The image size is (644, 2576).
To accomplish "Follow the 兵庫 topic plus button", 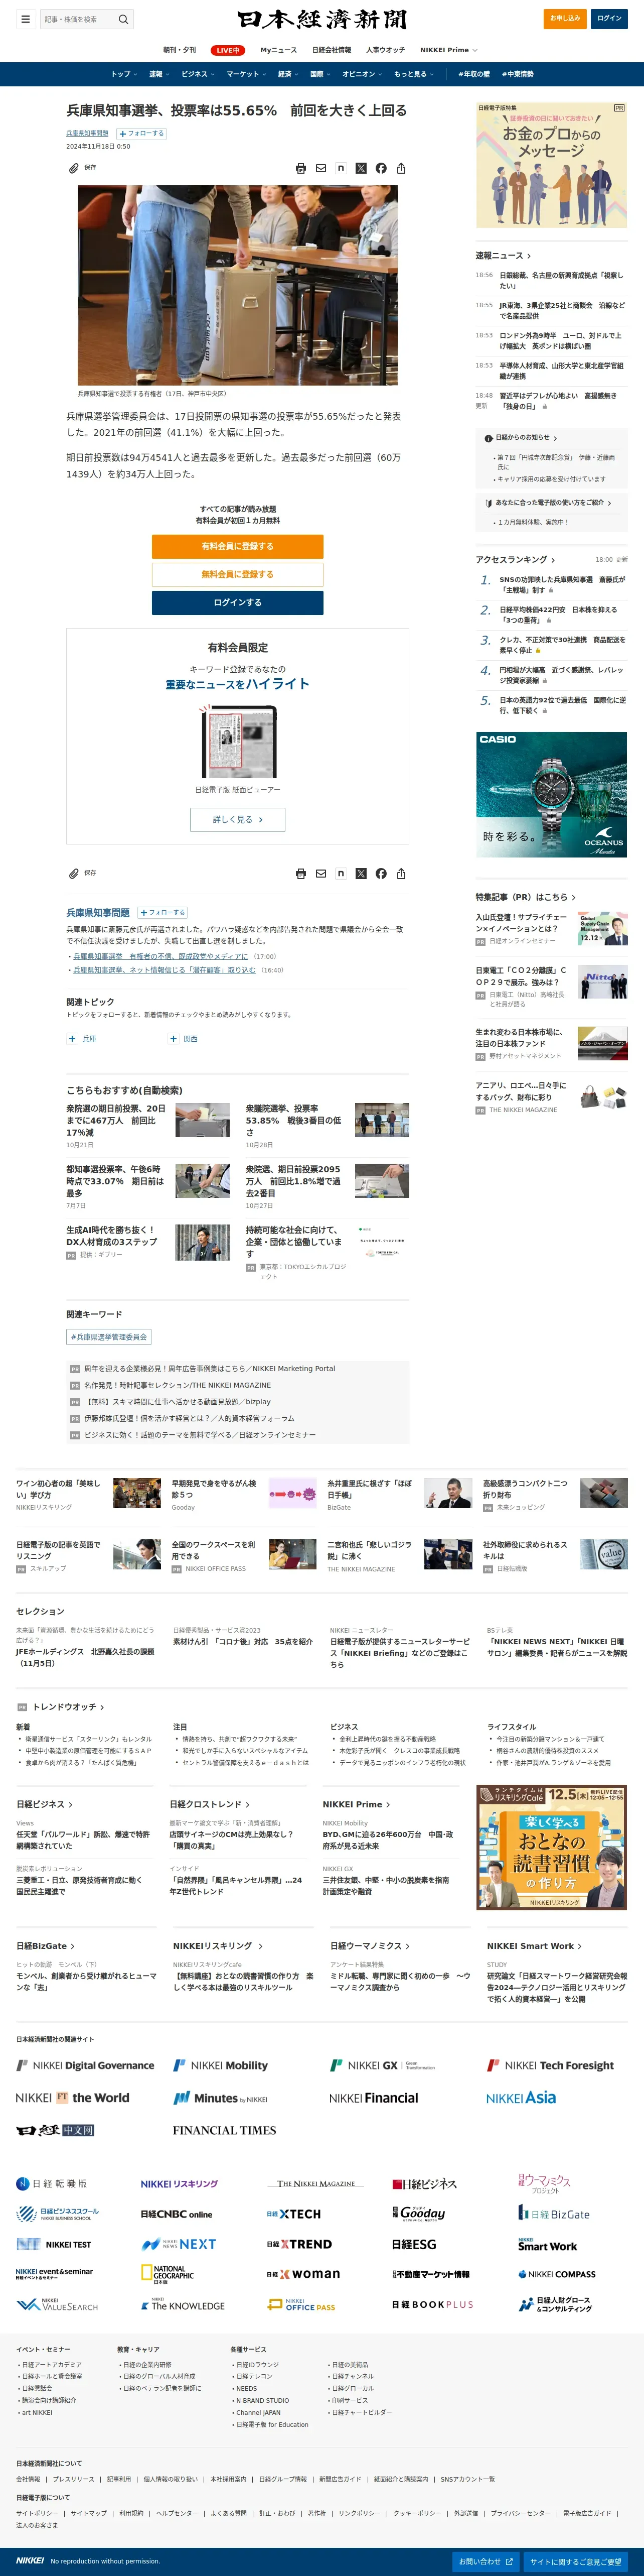I will point(72,1039).
